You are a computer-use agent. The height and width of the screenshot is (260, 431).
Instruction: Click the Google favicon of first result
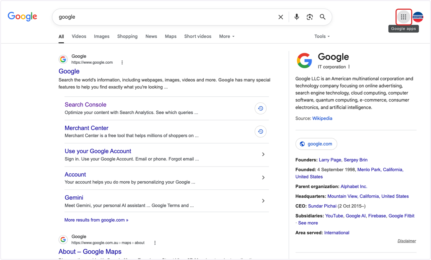pyautogui.click(x=63, y=59)
